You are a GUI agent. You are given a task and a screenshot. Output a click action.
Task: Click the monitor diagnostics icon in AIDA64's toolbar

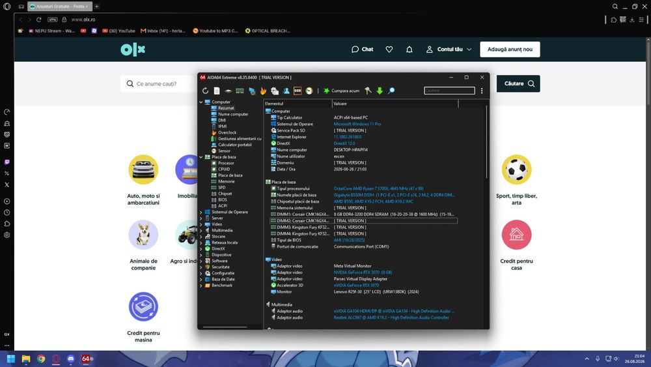251,91
